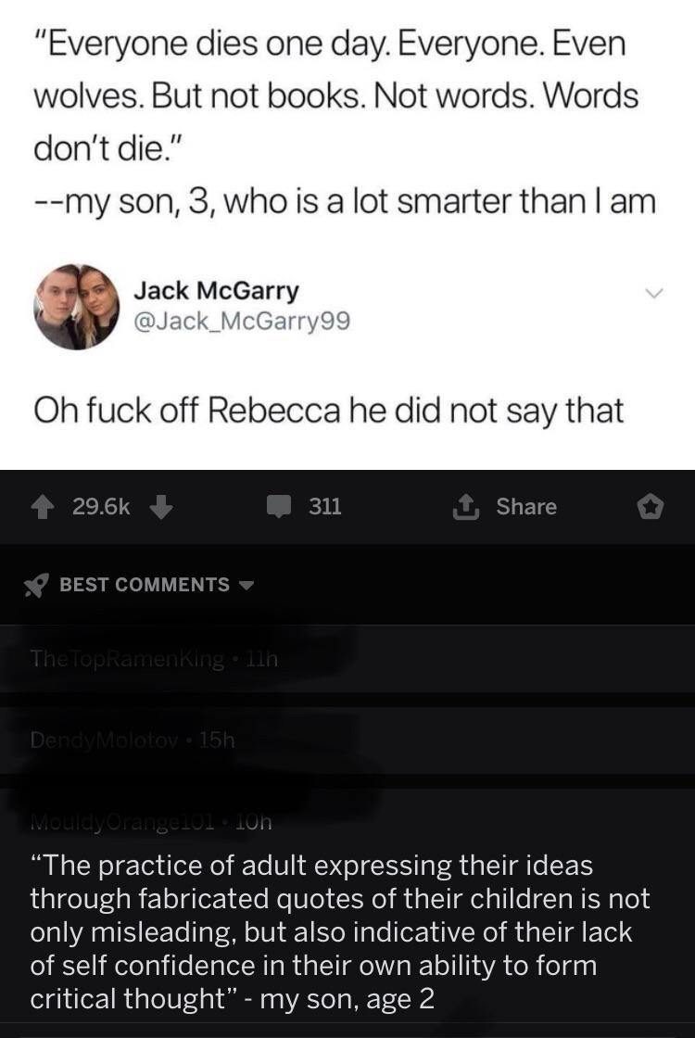
Task: Upvote the post
Action: pyautogui.click(x=44, y=507)
